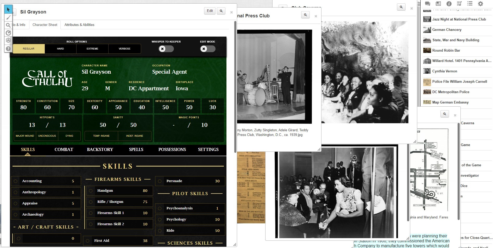Toggle the Edit Mode switch

pos(208,49)
